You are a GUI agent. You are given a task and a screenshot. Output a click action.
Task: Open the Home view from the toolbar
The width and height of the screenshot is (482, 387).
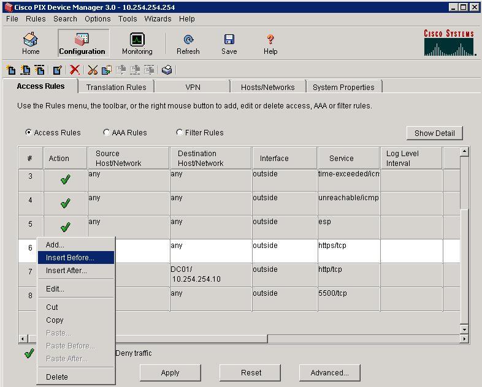click(x=31, y=43)
